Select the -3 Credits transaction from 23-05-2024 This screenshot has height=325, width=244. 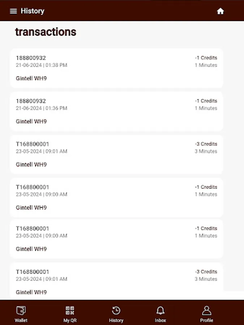(x=116, y=154)
